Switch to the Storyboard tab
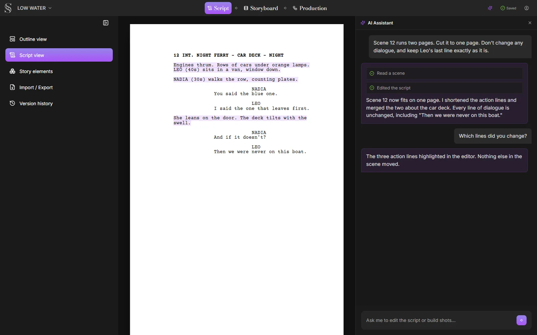537x335 pixels. coord(261,8)
